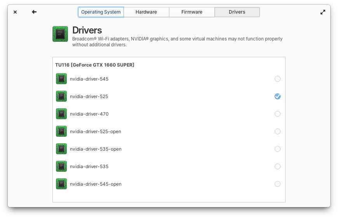Viewport: 338px width, 218px height.
Task: Choose the nvidia-driver-525-open radio button
Action: [x=277, y=131]
